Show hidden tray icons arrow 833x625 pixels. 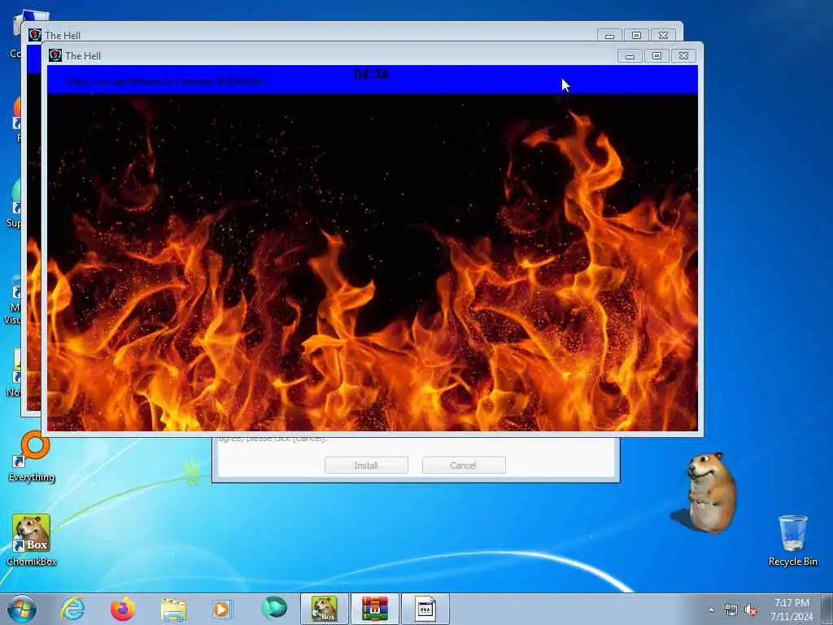[711, 610]
